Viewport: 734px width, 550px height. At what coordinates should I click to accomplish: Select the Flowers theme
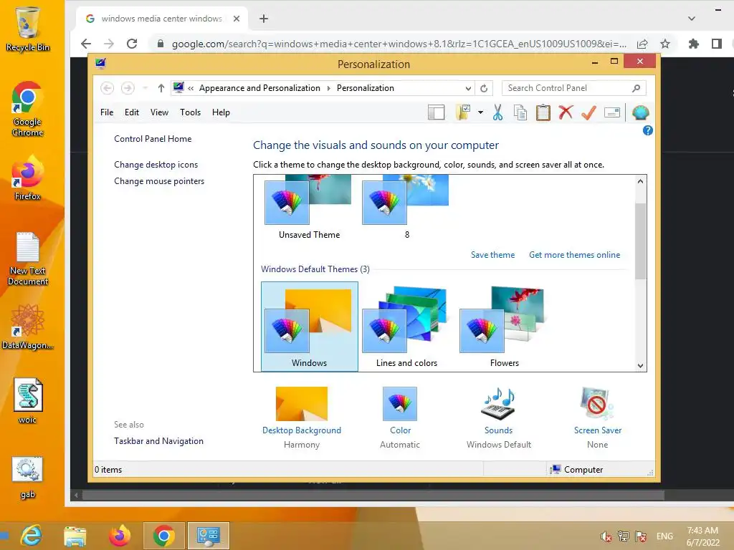[x=504, y=327]
